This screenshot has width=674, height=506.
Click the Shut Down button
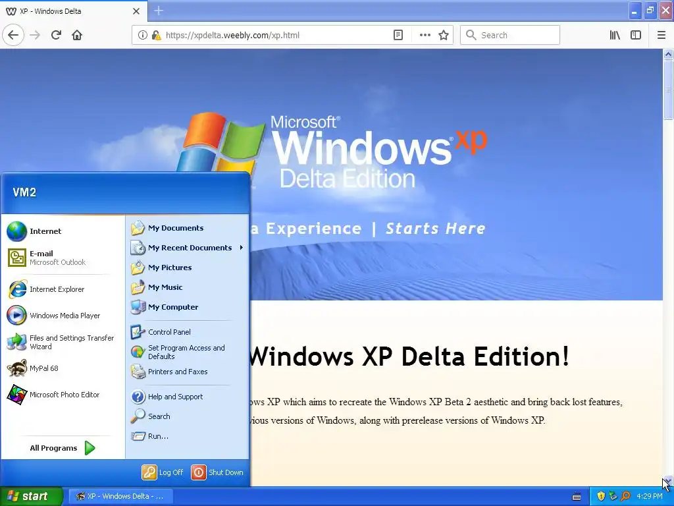tap(217, 472)
